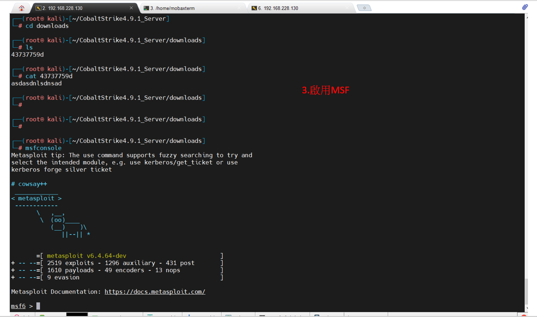
Task: Click the "msf6" prompt label
Action: [18, 306]
